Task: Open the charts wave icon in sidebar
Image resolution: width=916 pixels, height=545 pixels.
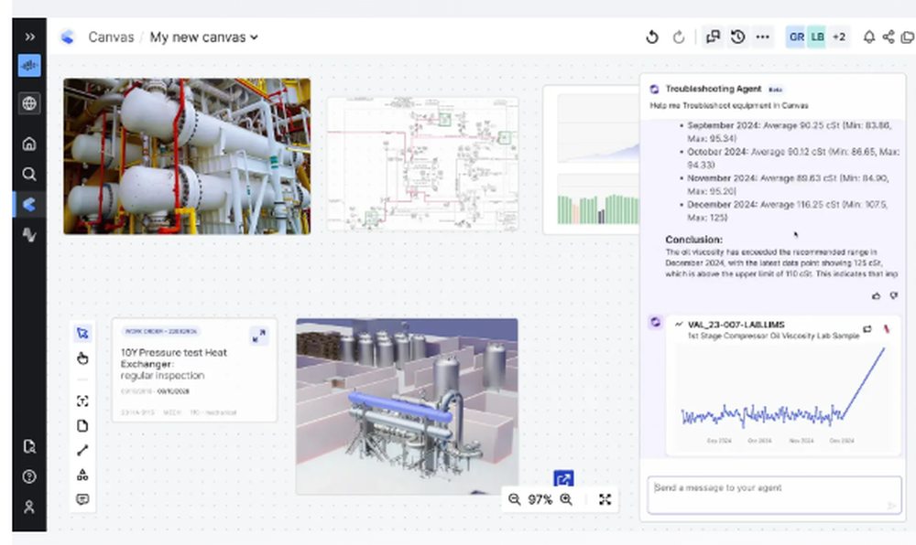Action: coord(29,235)
